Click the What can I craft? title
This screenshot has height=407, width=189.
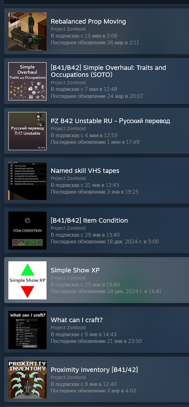[77, 320]
